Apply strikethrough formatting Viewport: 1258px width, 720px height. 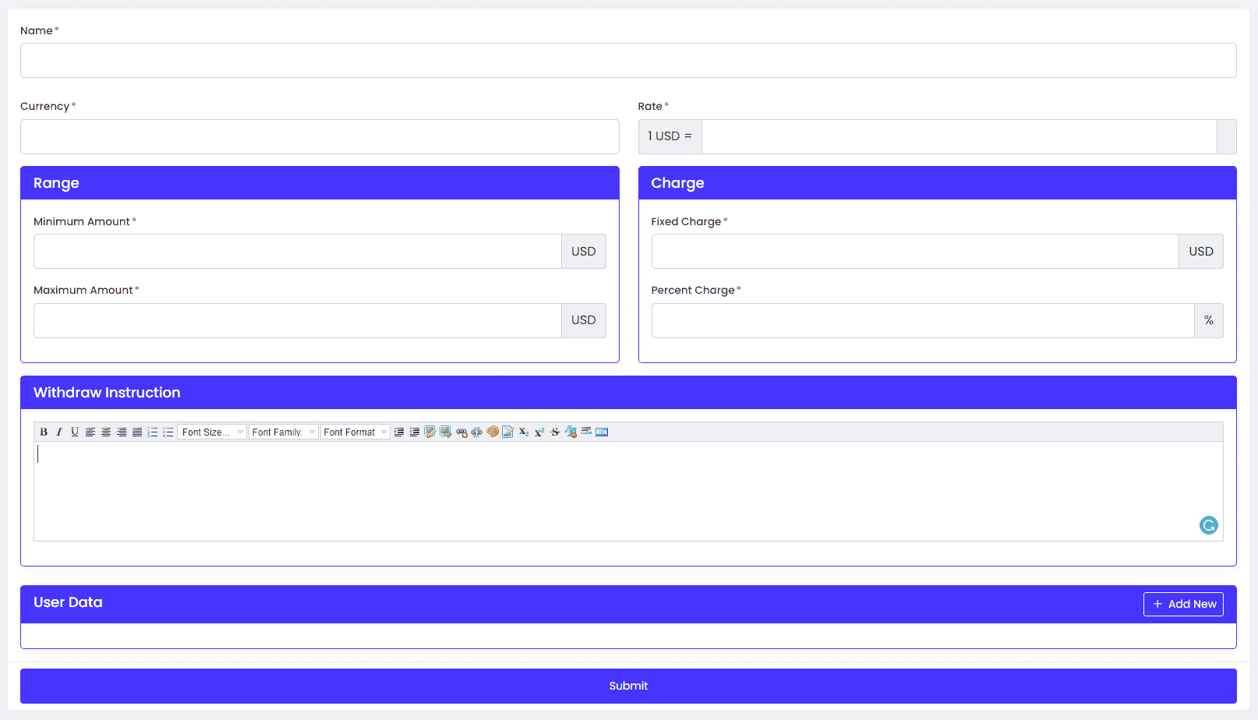[x=555, y=432]
